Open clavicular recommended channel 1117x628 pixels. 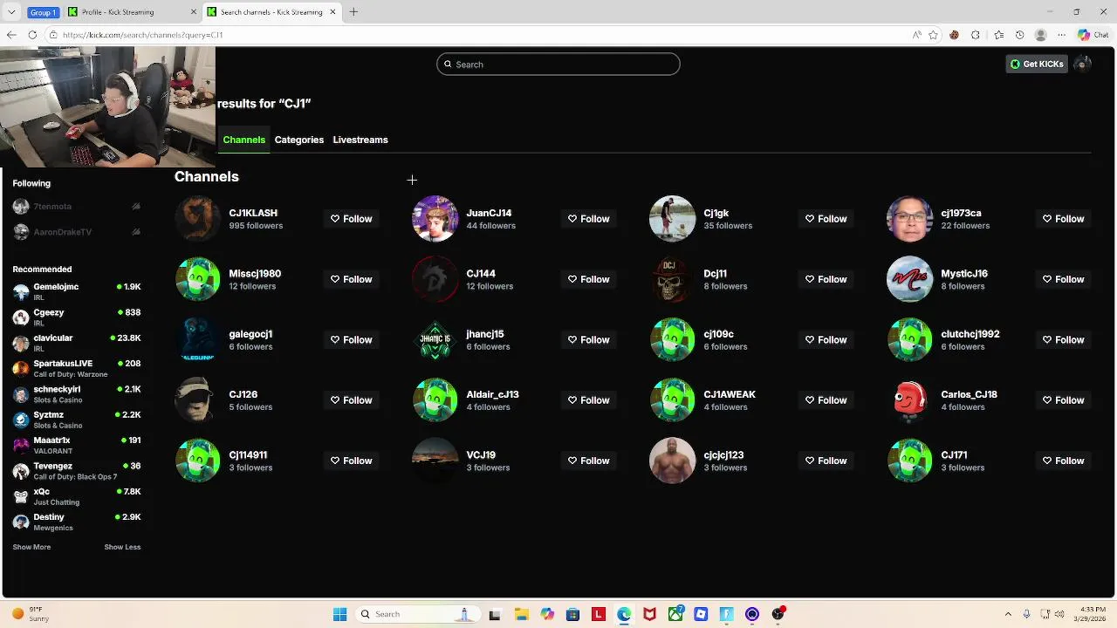(77, 343)
